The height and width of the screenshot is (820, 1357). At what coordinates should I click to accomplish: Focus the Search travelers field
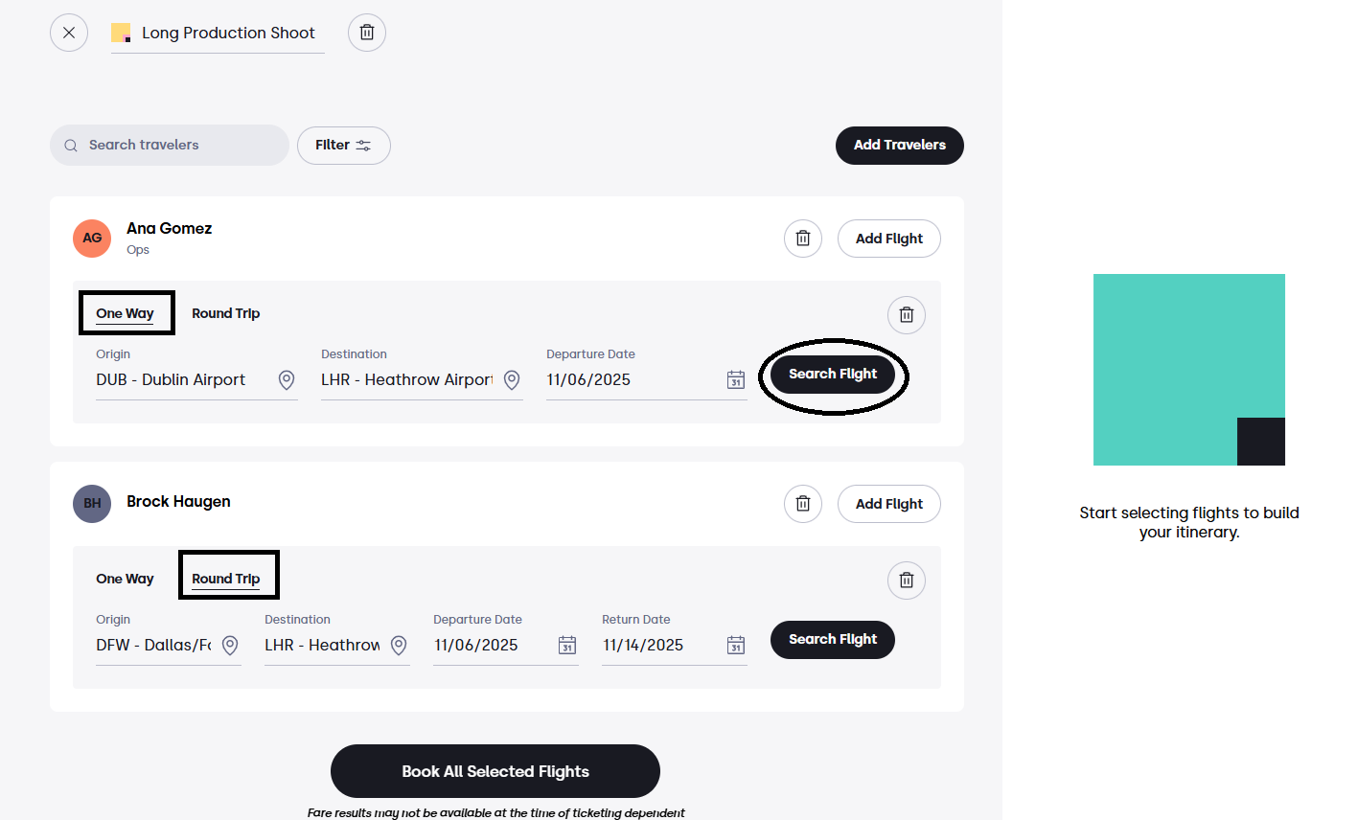(170, 145)
